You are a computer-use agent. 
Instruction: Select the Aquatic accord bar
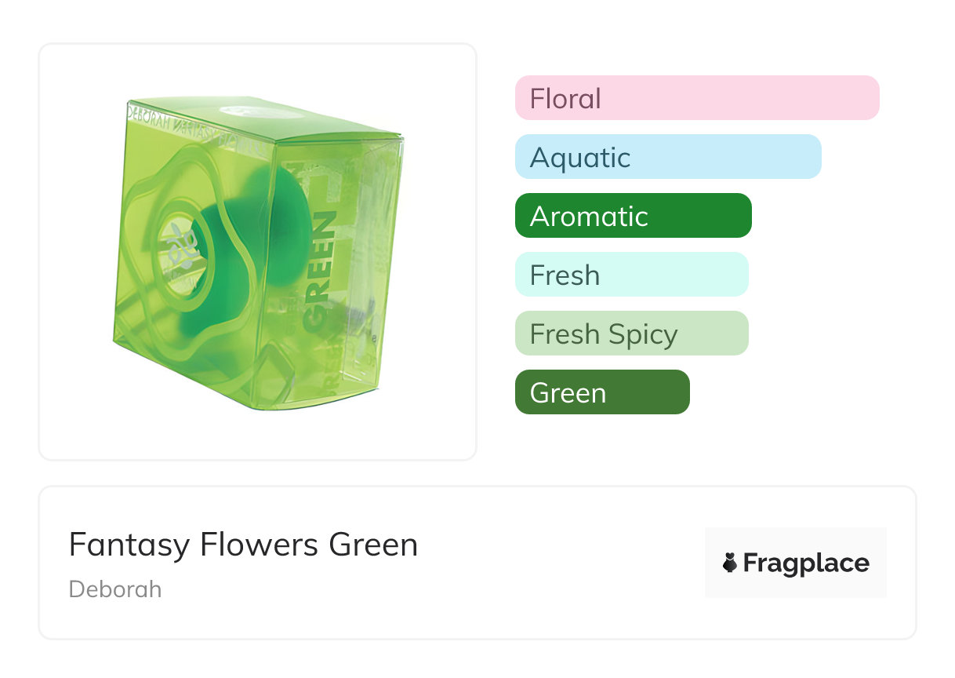pos(667,157)
